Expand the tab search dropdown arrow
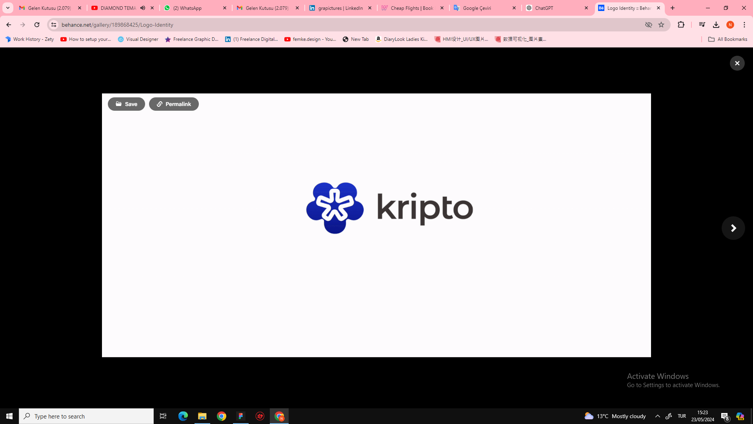 point(8,8)
